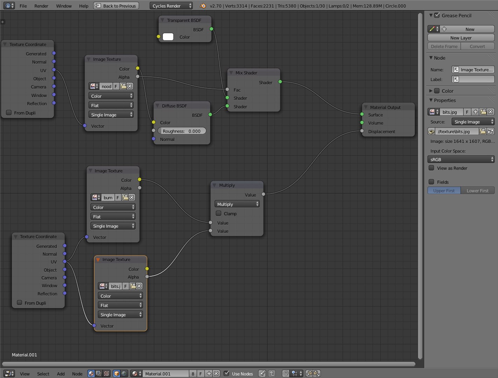Enable Fields checkbox

pyautogui.click(x=431, y=182)
